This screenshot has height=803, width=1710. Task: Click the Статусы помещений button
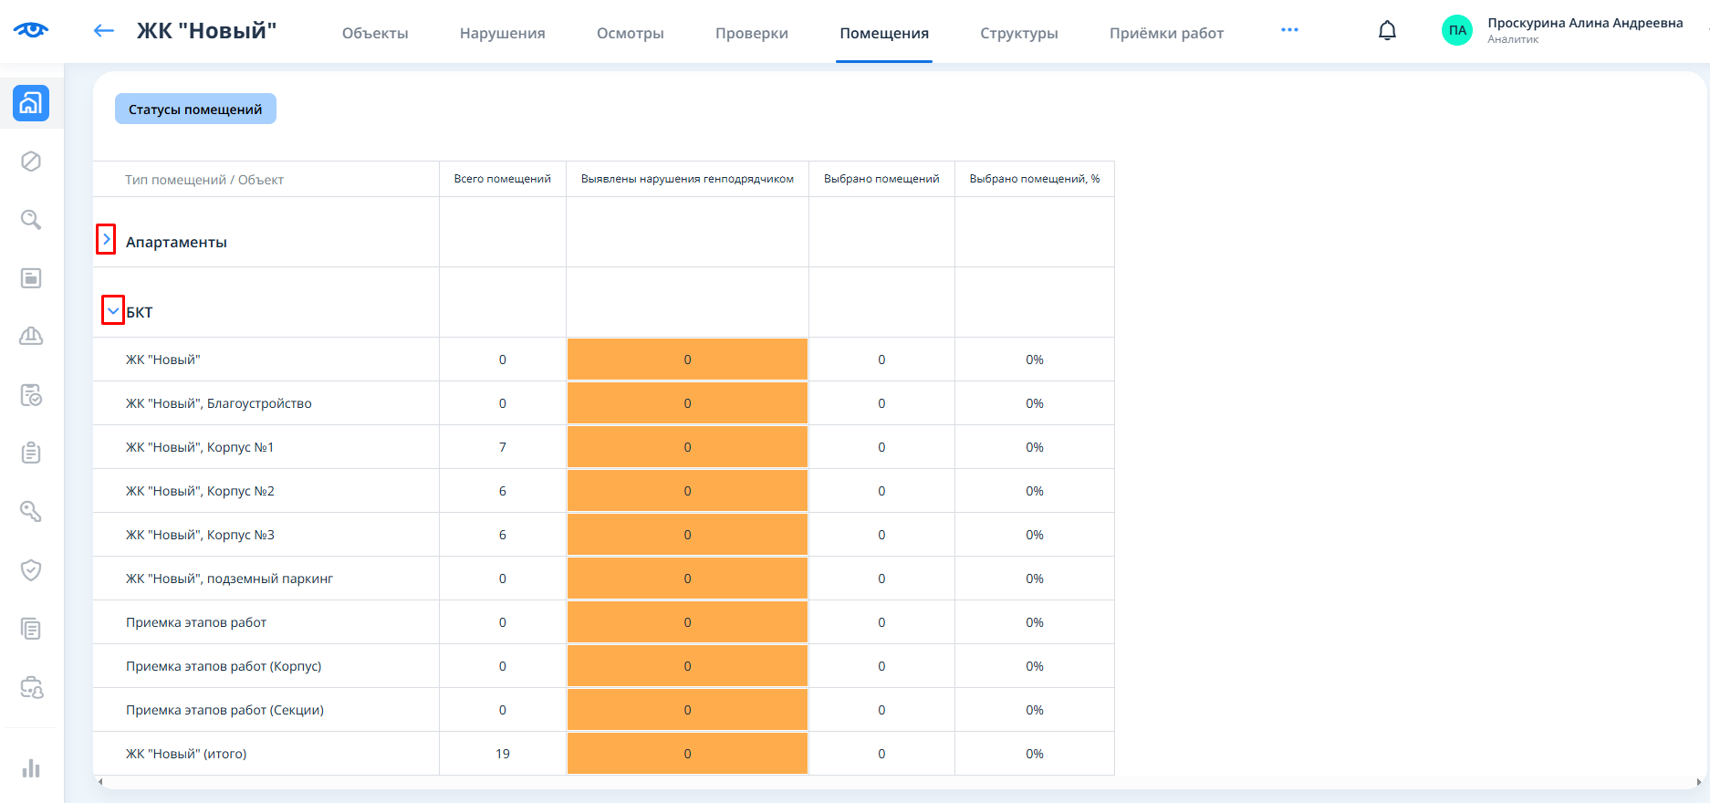click(x=195, y=109)
